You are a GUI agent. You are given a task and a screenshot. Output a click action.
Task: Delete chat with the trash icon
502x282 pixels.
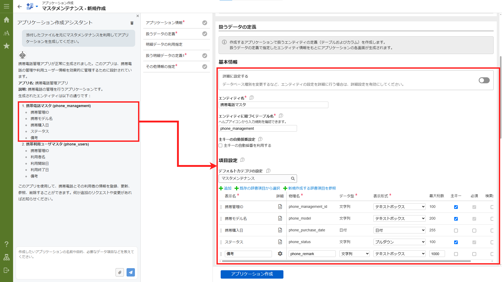pyautogui.click(x=132, y=23)
